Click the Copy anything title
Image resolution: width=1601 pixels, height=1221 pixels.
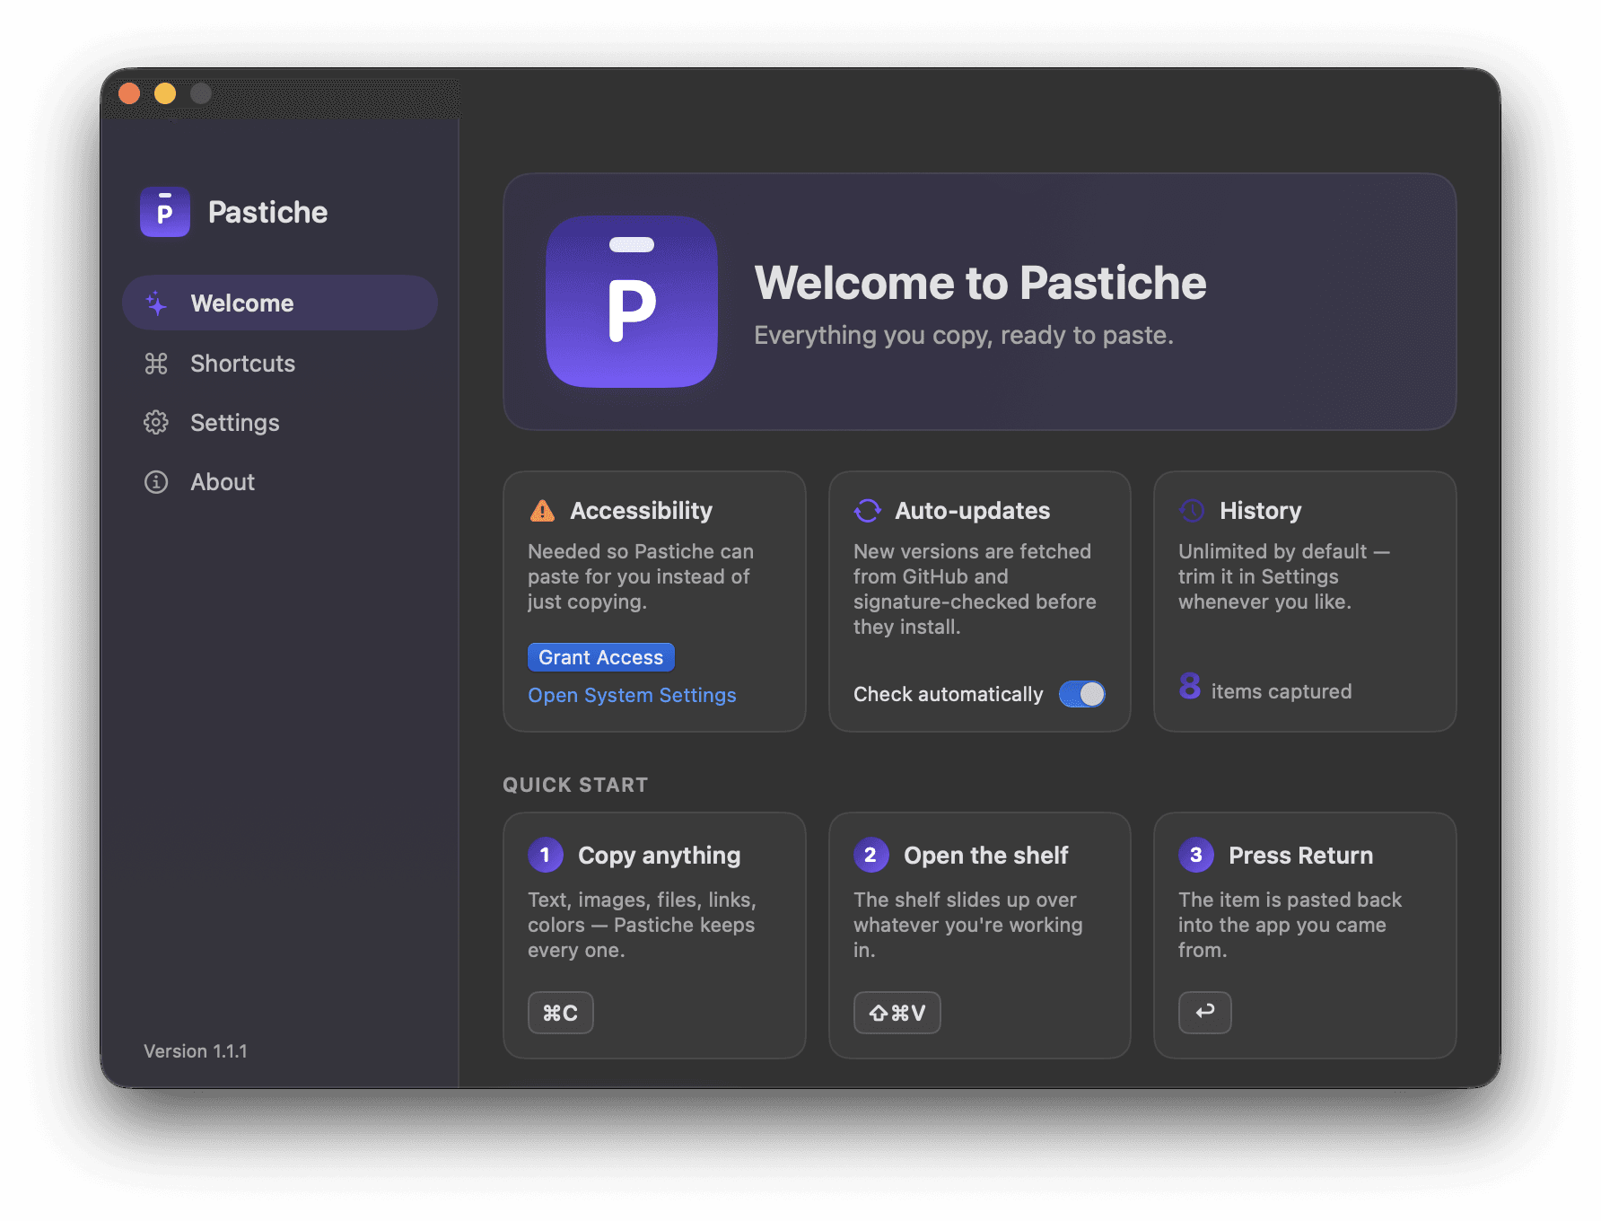(x=660, y=856)
